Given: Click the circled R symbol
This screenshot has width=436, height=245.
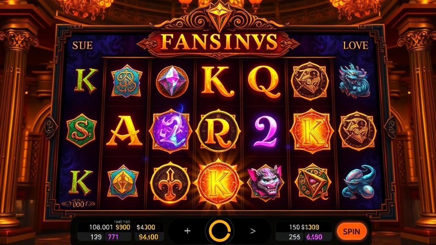Looking at the screenshot, I should 218,131.
